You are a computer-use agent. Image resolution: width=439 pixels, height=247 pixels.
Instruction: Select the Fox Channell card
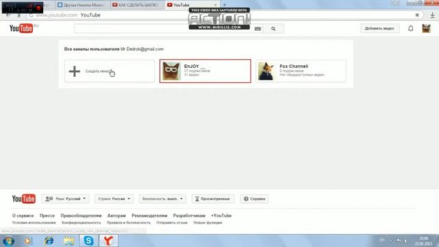300,71
